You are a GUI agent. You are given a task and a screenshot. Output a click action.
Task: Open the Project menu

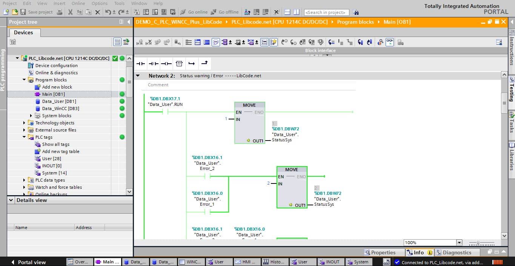click(10, 3)
